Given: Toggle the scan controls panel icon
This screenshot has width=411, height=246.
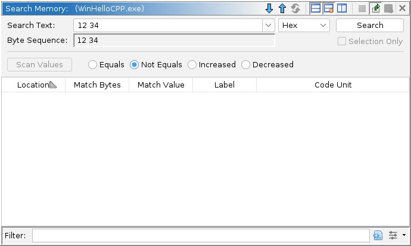Looking at the screenshot, I should coord(329,9).
